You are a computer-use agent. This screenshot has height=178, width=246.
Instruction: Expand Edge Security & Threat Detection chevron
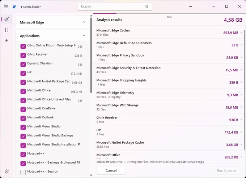coord(241,70)
